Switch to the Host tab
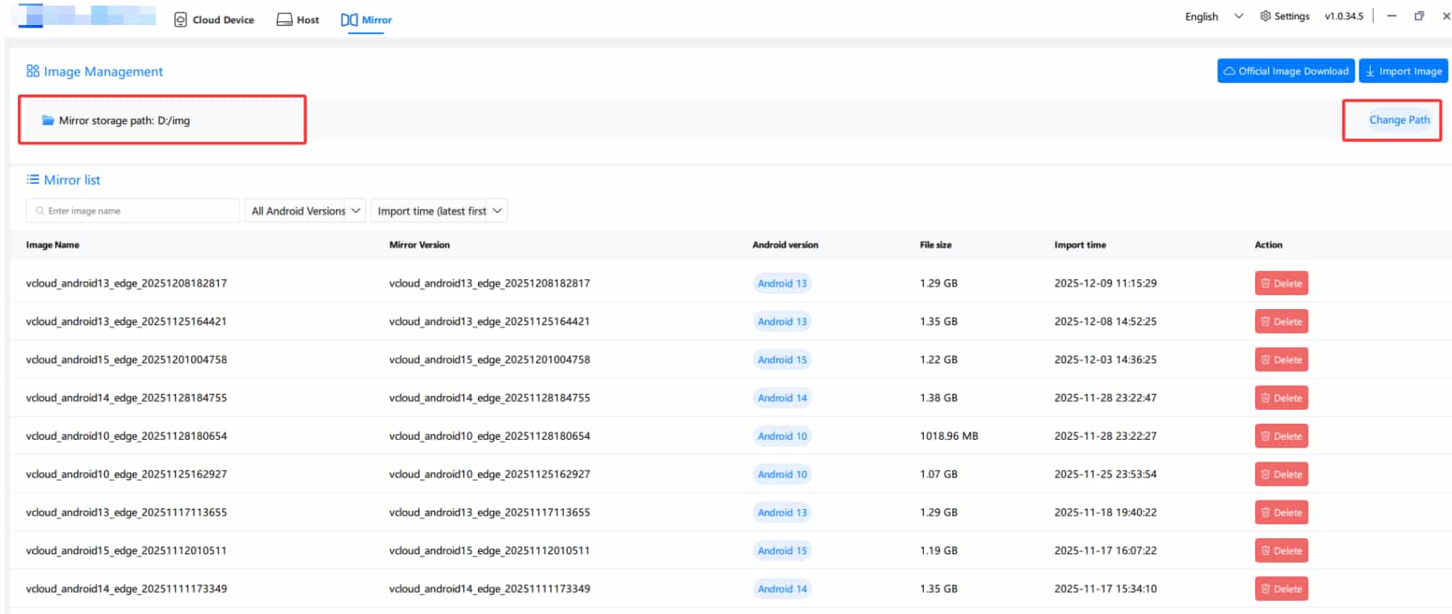1452x614 pixels. (x=298, y=19)
